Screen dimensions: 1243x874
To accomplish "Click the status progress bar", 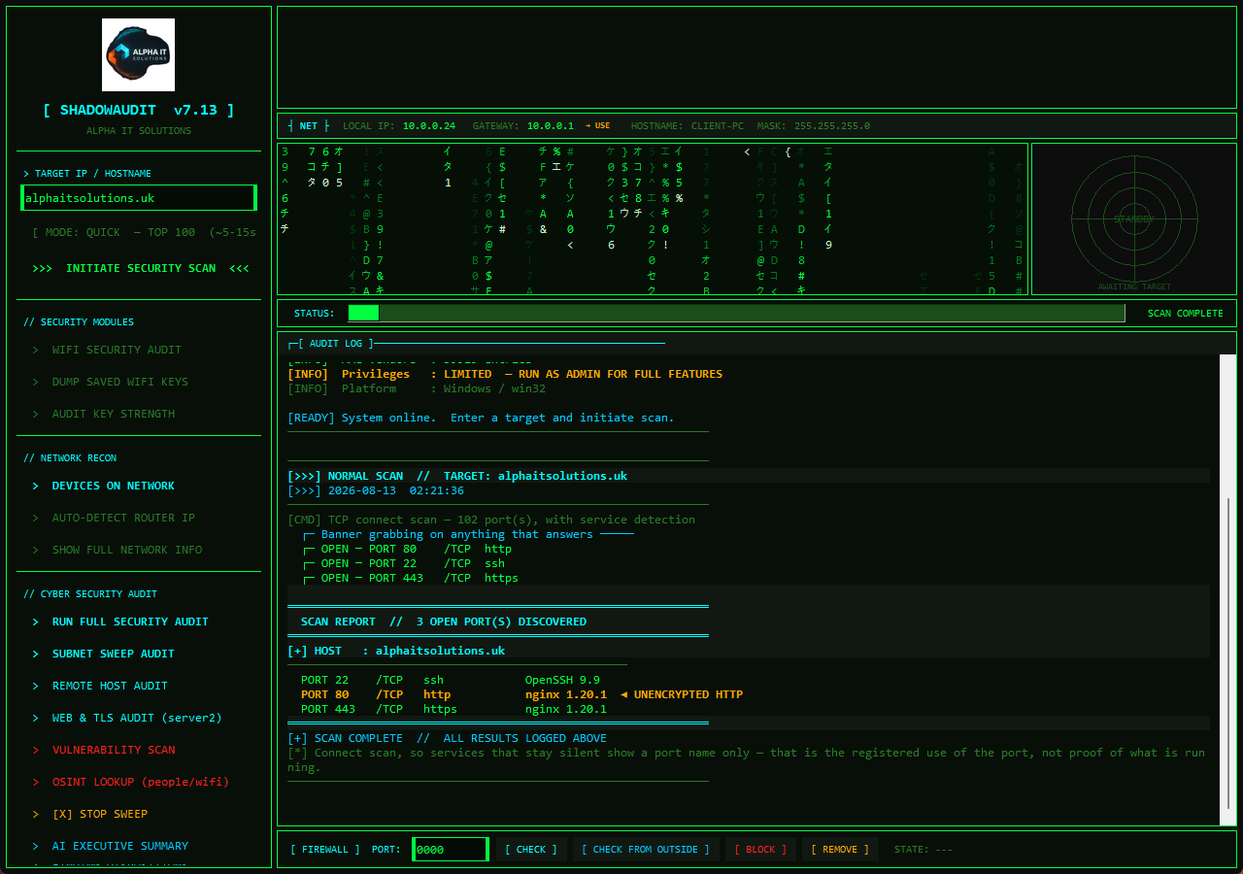I will coord(736,313).
